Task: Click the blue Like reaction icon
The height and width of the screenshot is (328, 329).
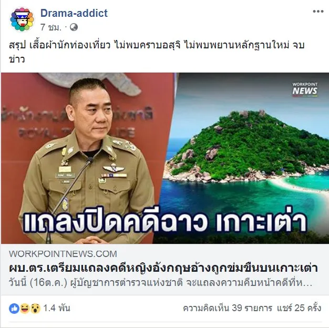Action: 14,309
